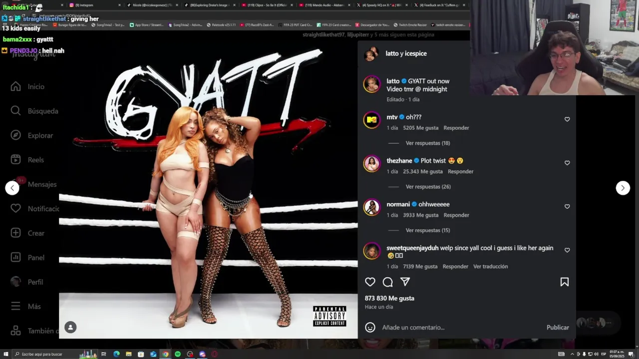Click Ver traducción on sweetqueenjayduh's comment
Image resolution: width=639 pixels, height=359 pixels.
[x=490, y=267]
